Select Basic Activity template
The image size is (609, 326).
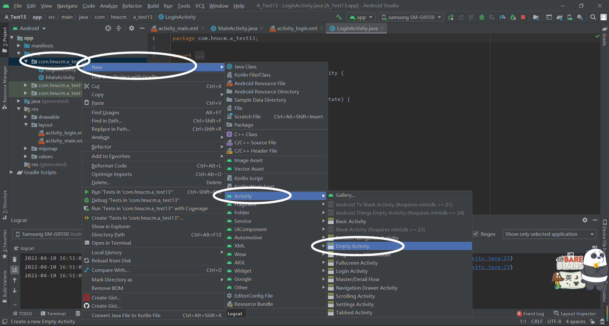399,221
